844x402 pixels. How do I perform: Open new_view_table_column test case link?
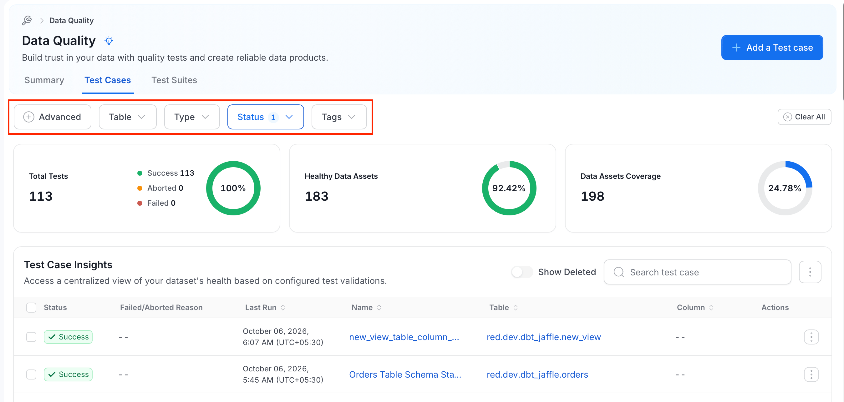point(404,337)
